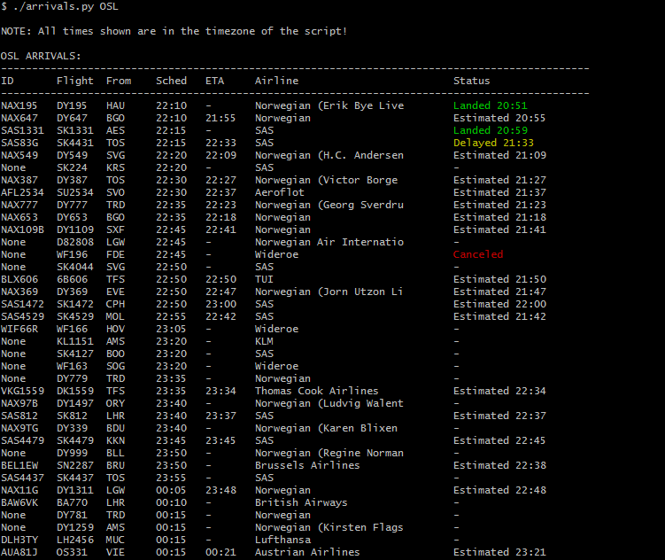Click airline name 'KLM'
665x560 pixels.
(x=264, y=341)
